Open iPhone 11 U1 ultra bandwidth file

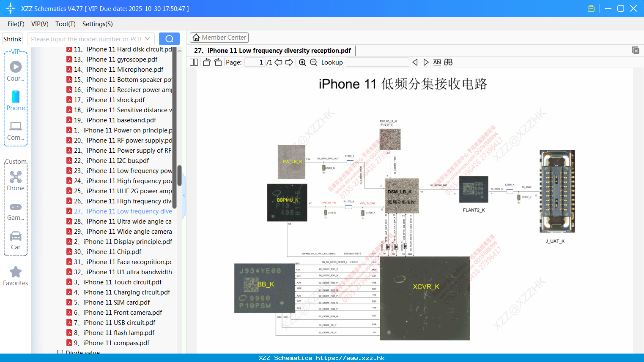[x=119, y=272]
